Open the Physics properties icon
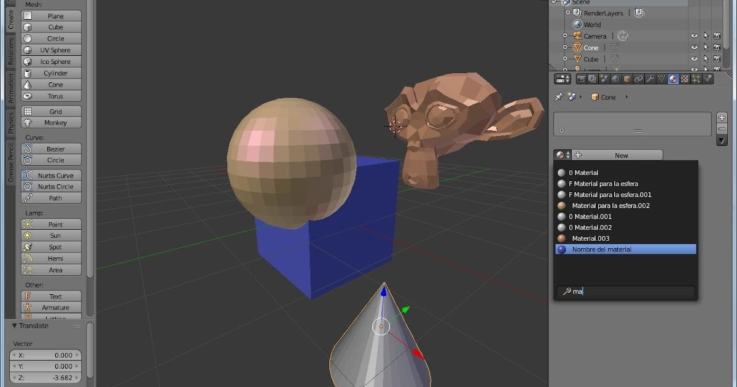The height and width of the screenshot is (387, 737). point(708,79)
